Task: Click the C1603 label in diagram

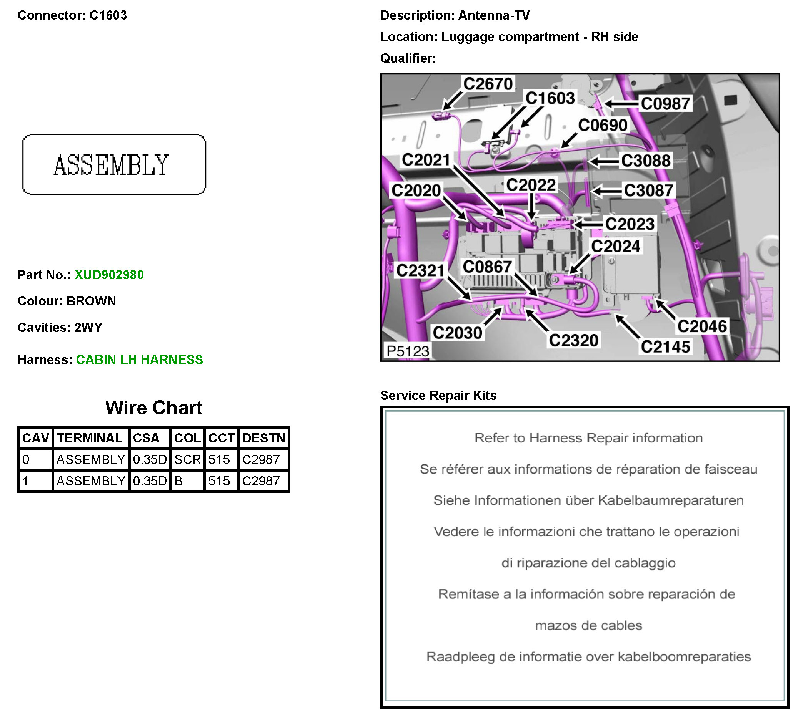Action: pyautogui.click(x=550, y=98)
